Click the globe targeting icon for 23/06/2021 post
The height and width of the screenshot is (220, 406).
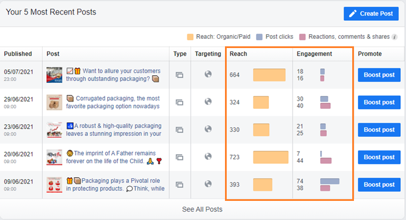(x=208, y=129)
